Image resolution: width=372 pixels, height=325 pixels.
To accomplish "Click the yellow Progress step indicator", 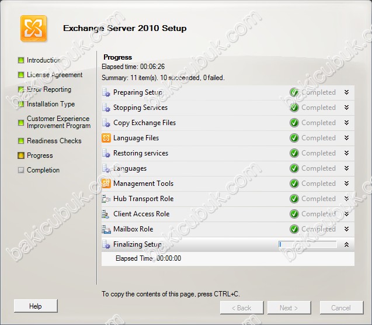I will point(21,155).
